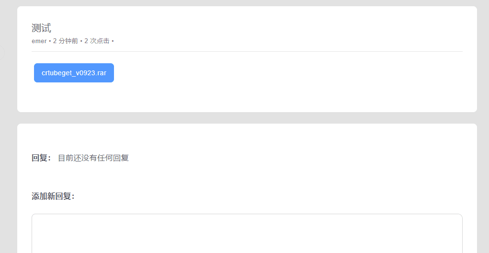This screenshot has height=253, width=489.
Task: Click the 目前还没有任何回复 message
Action: coord(93,158)
